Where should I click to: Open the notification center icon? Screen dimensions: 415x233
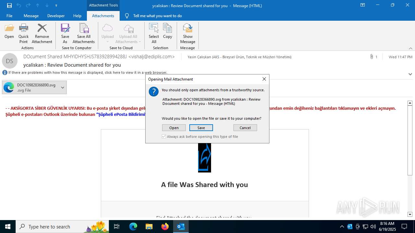point(404,227)
